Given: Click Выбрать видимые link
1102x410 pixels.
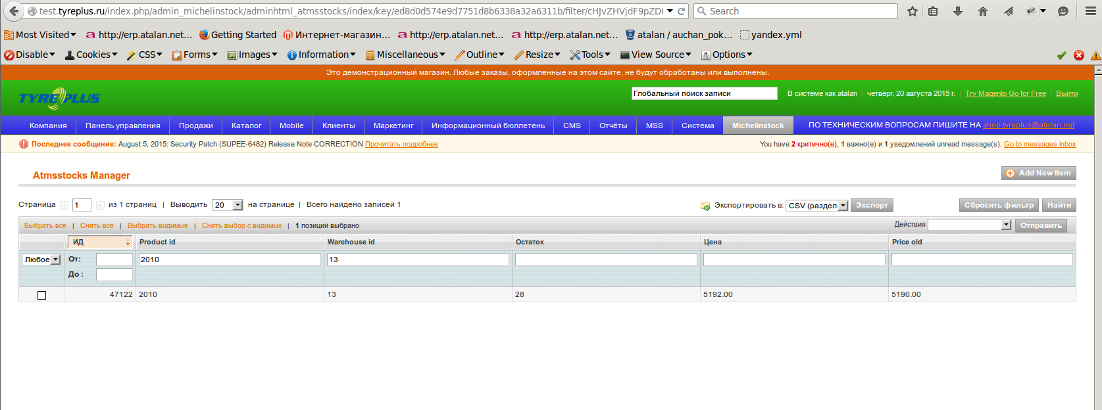Looking at the screenshot, I should [x=158, y=225].
